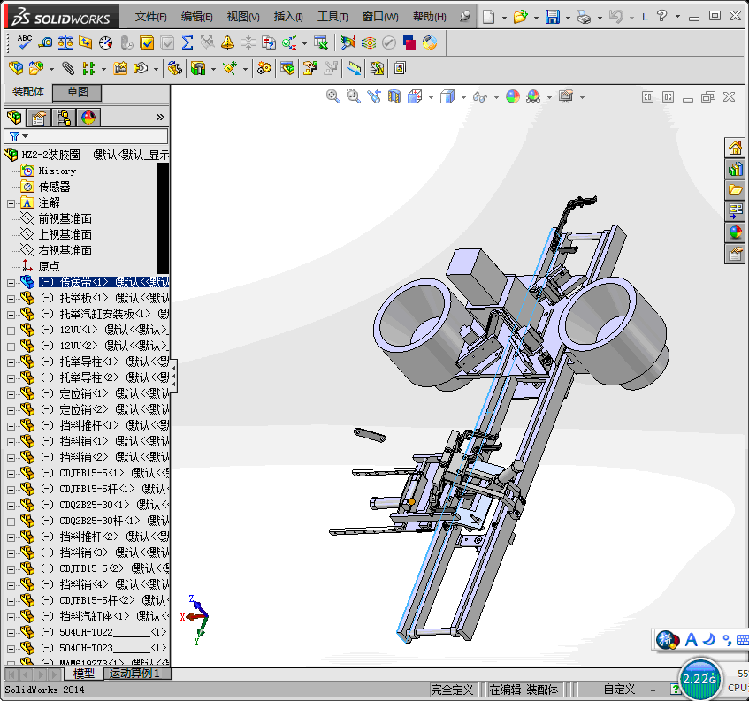The height and width of the screenshot is (701, 749).
Task: Click the Save floppy disk icon
Action: 552,17
